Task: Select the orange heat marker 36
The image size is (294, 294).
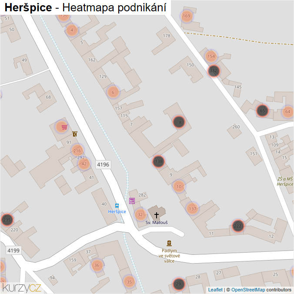Action: (97, 265)
